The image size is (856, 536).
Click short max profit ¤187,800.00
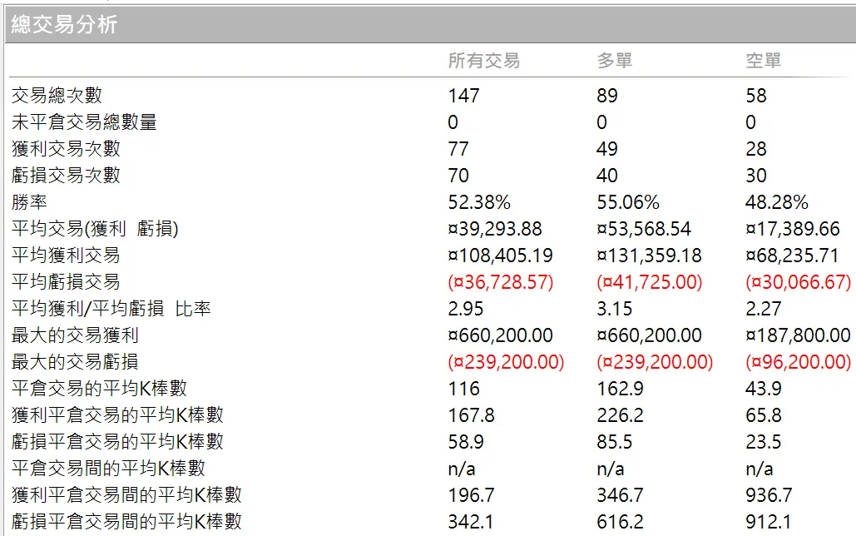[x=798, y=335]
